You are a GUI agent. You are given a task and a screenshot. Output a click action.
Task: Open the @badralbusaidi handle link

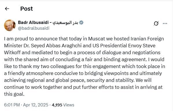click(x=34, y=28)
